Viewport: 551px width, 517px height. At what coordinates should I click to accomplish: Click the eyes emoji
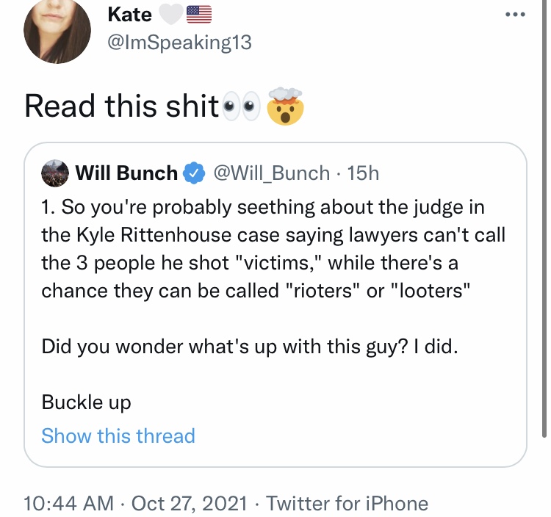coord(241,106)
